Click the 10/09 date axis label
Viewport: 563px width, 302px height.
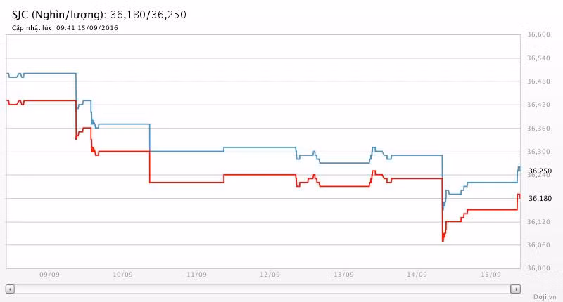tap(122, 275)
